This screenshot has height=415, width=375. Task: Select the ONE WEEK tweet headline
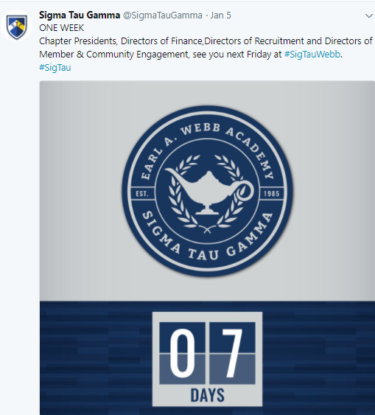click(61, 28)
